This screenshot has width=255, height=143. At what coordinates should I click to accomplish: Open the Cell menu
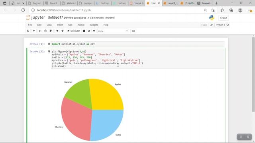coord(70,25)
